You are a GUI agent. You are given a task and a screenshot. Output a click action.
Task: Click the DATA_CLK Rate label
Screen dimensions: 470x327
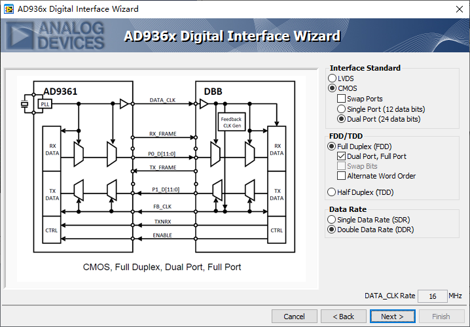click(x=389, y=296)
